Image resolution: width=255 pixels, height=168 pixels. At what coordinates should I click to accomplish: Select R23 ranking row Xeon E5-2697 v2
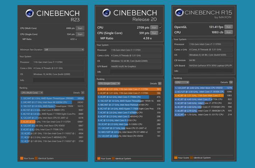[52, 118]
